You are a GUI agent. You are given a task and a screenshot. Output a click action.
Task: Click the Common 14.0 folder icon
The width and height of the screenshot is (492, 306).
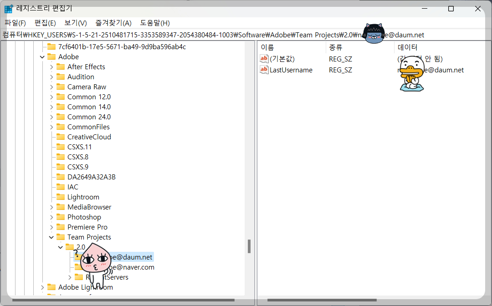pos(61,107)
